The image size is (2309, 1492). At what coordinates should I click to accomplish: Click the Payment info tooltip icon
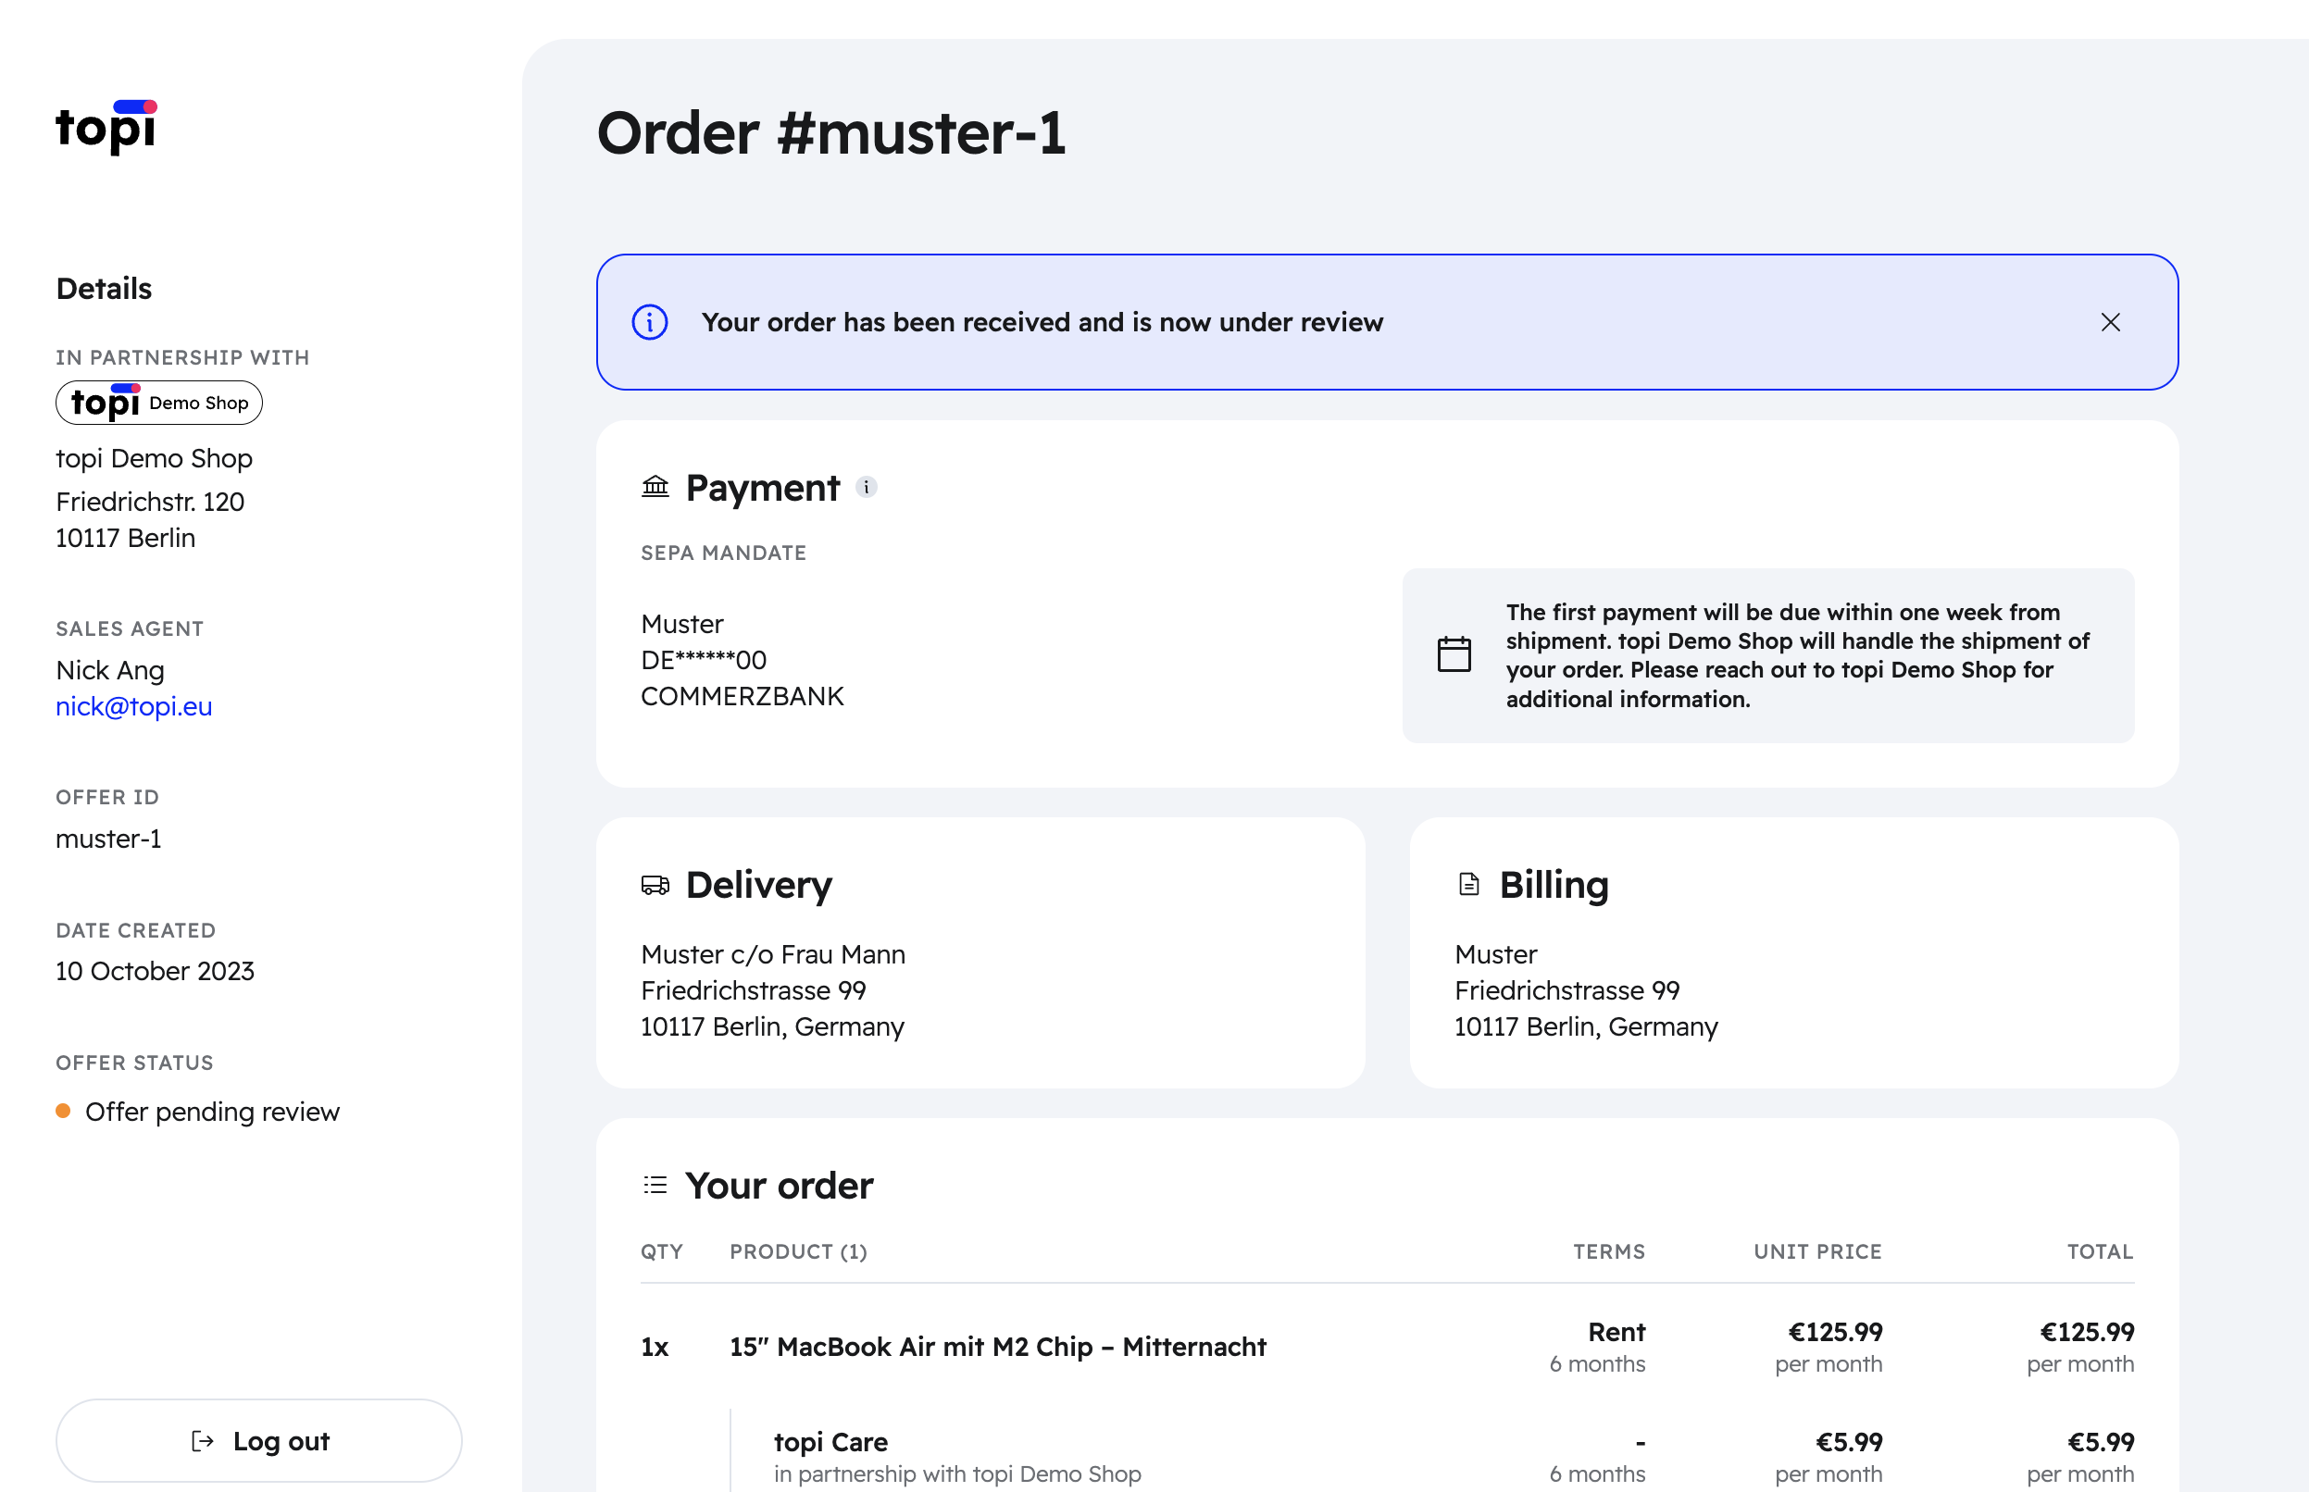[x=867, y=488]
